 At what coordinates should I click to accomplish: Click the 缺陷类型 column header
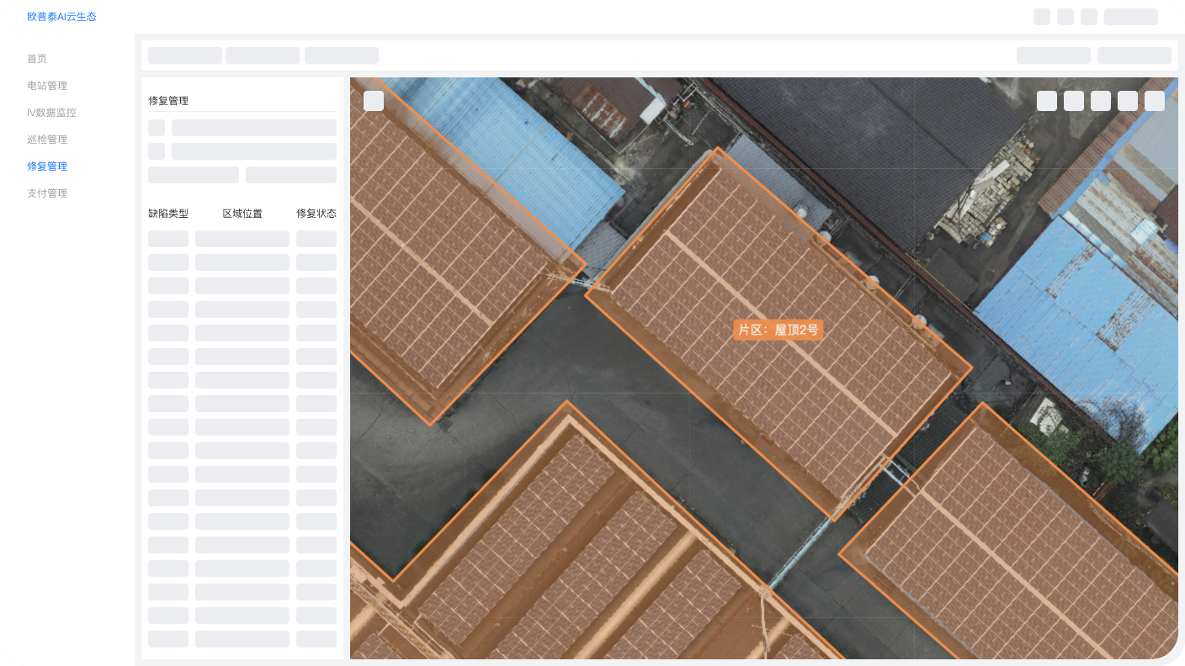[168, 214]
